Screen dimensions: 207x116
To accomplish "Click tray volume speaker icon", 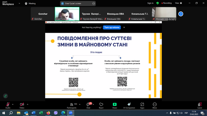I will 182,113.
